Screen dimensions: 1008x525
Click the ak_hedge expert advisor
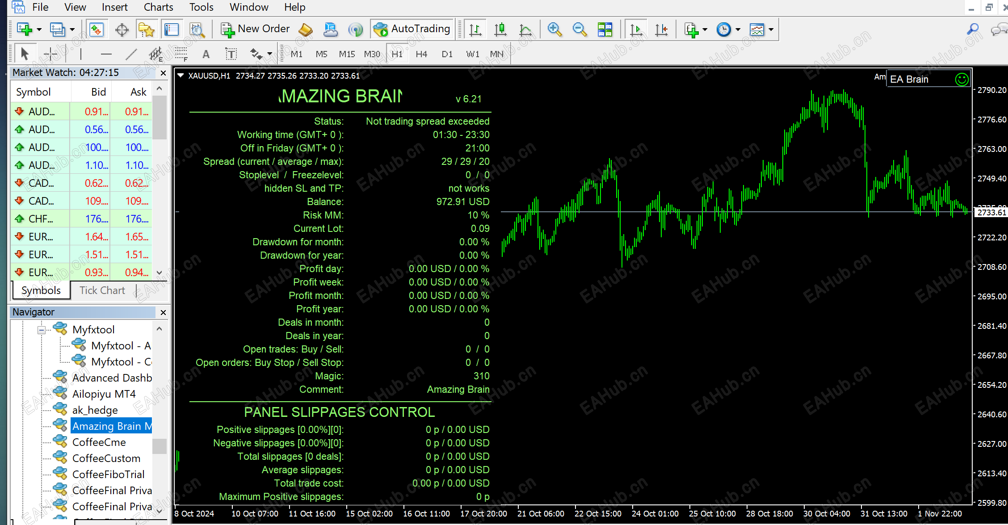click(95, 410)
